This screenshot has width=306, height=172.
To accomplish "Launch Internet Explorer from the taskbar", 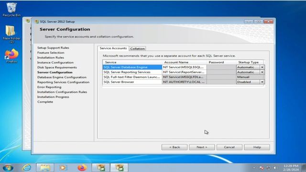I will [x=27, y=168].
